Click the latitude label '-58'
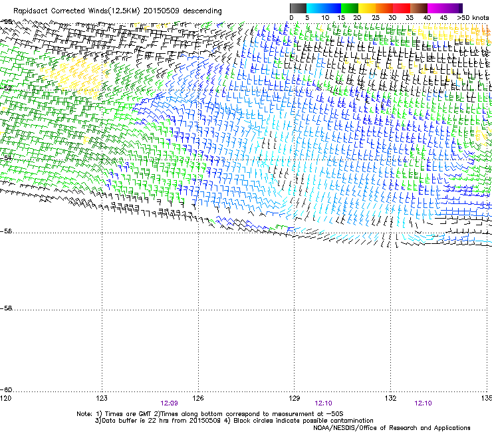 [6, 308]
